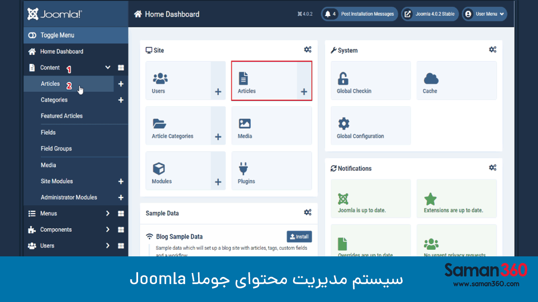Open Notifications panel settings gears

click(x=493, y=168)
